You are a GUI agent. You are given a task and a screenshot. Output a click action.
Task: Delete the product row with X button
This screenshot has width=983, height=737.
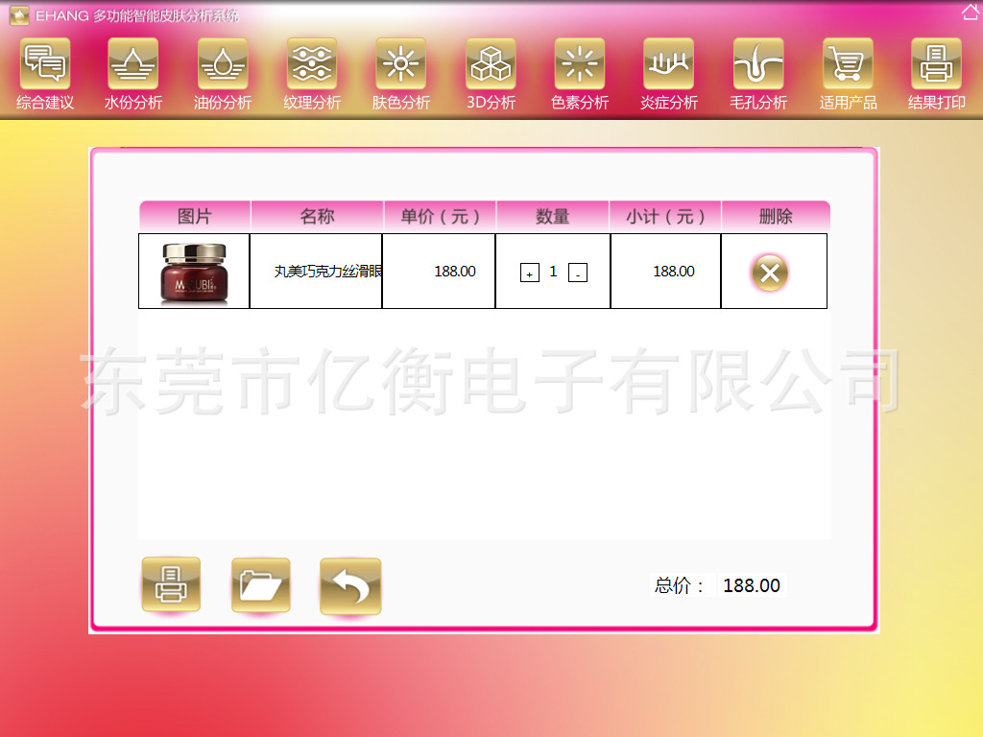click(x=769, y=273)
